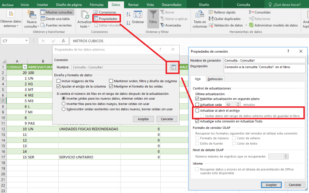This screenshot has width=309, height=193.
Task: Check Incluir números de fila
Action: pos(59,81)
